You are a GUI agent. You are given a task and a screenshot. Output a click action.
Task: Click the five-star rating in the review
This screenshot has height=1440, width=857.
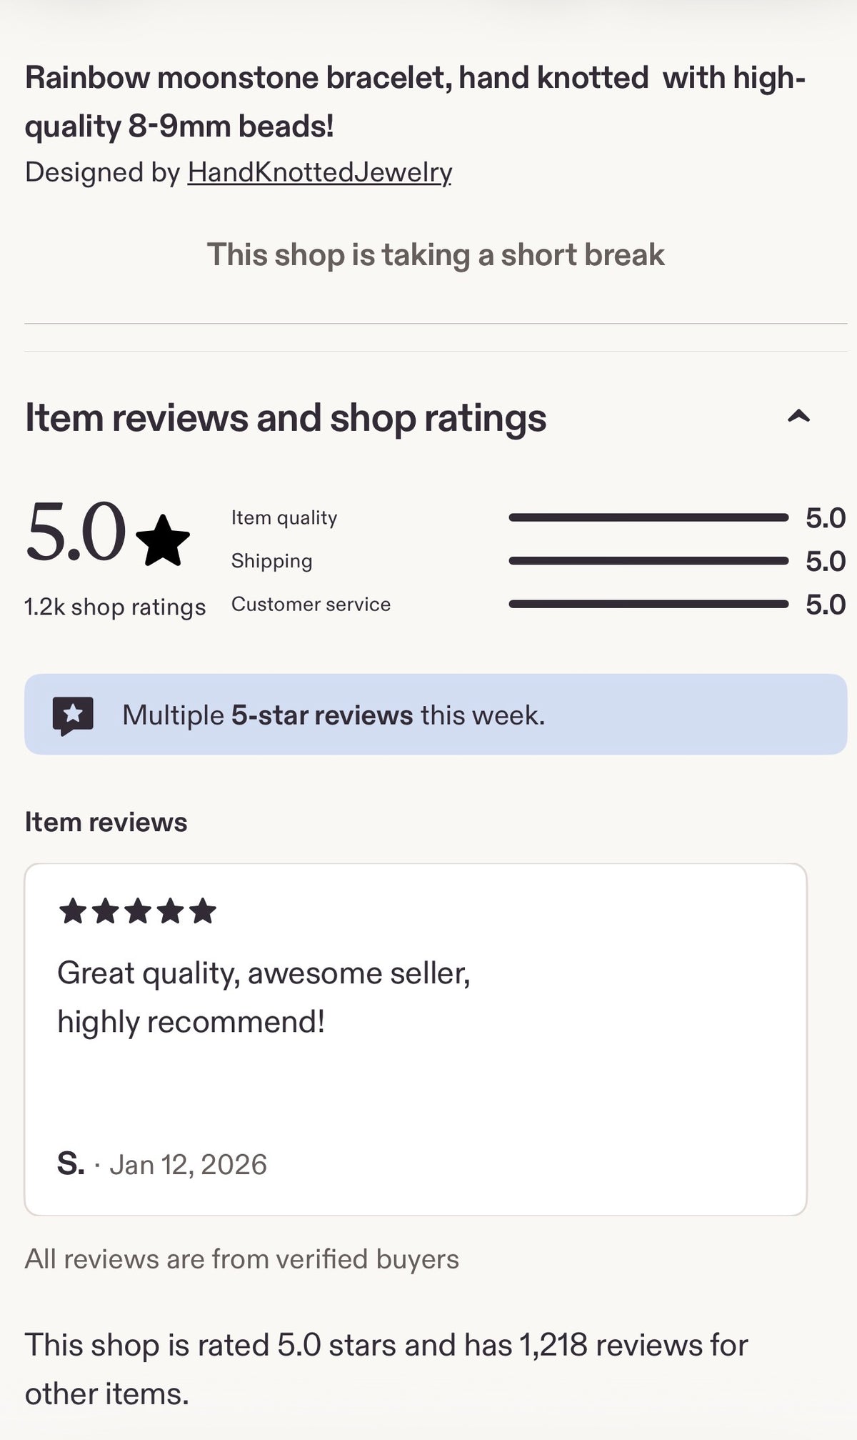[137, 911]
